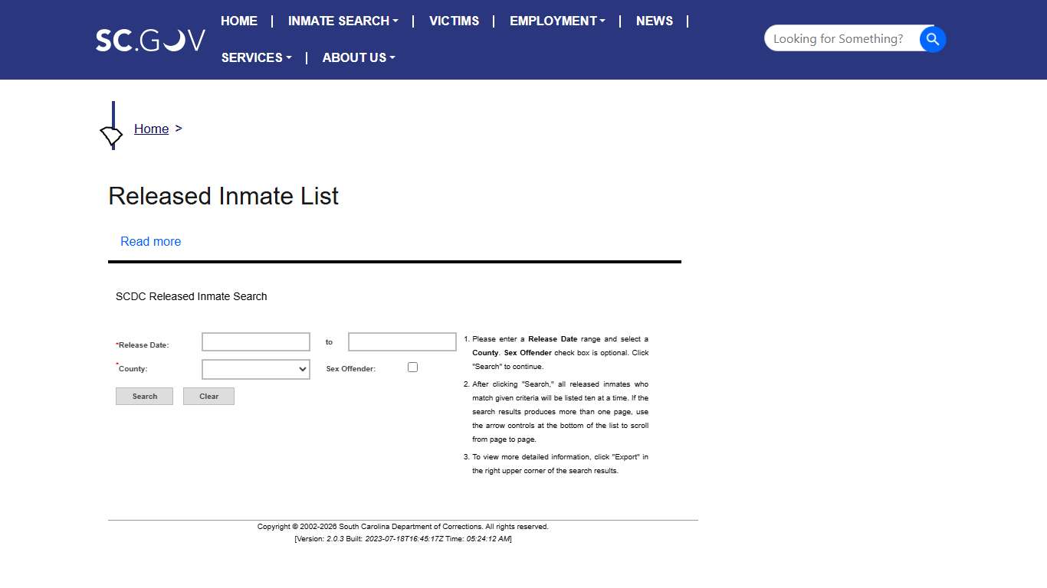Go to the Home nav item
Viewport: 1047px width, 588px height.
point(239,21)
